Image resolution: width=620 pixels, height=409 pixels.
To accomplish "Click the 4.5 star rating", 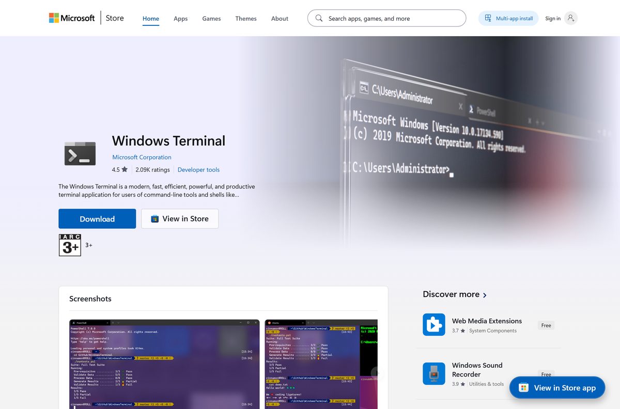I will pyautogui.click(x=119, y=169).
